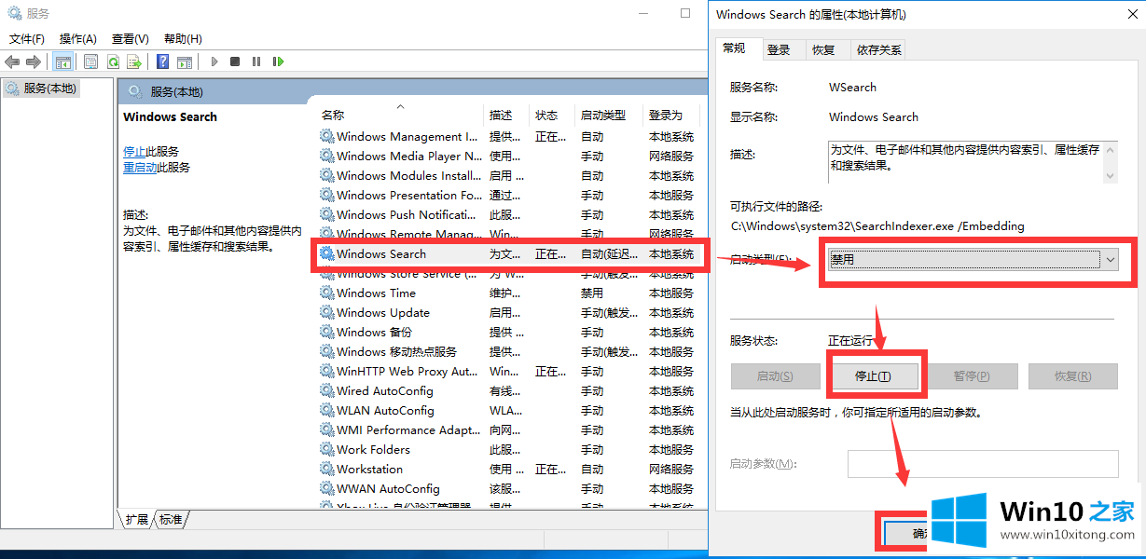Viewport: 1146px width, 559px height.
Task: Click the 重启动 link for this service
Action: [x=140, y=168]
